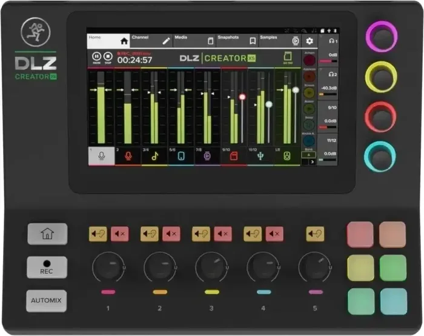This screenshot has width=424, height=336.
Task: Toggle solo for channel 5
Action: pos(315,234)
